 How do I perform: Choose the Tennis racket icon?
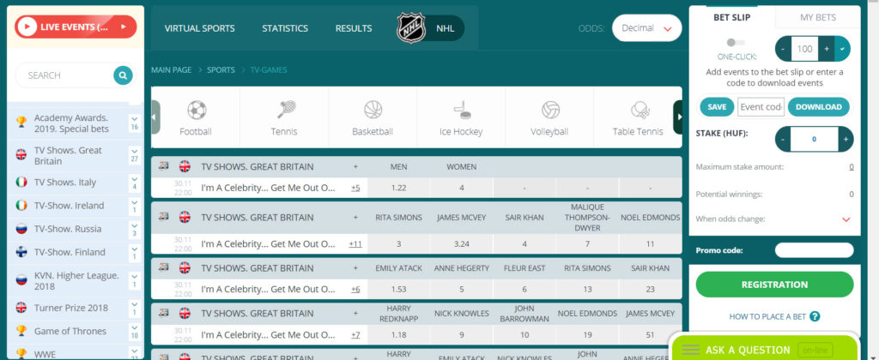pyautogui.click(x=284, y=111)
